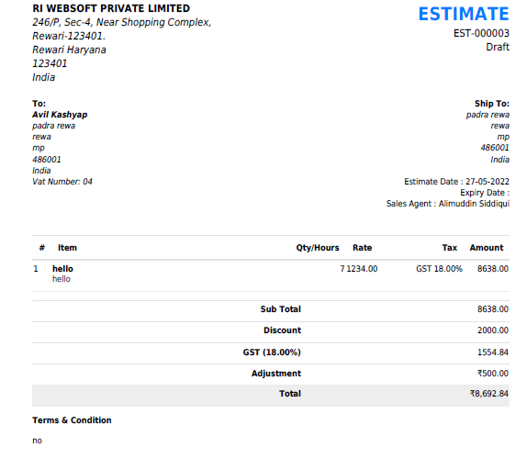This screenshot has height=458, width=527.
Task: Click Estimate Date 27-05-2022
Action: [x=456, y=182]
